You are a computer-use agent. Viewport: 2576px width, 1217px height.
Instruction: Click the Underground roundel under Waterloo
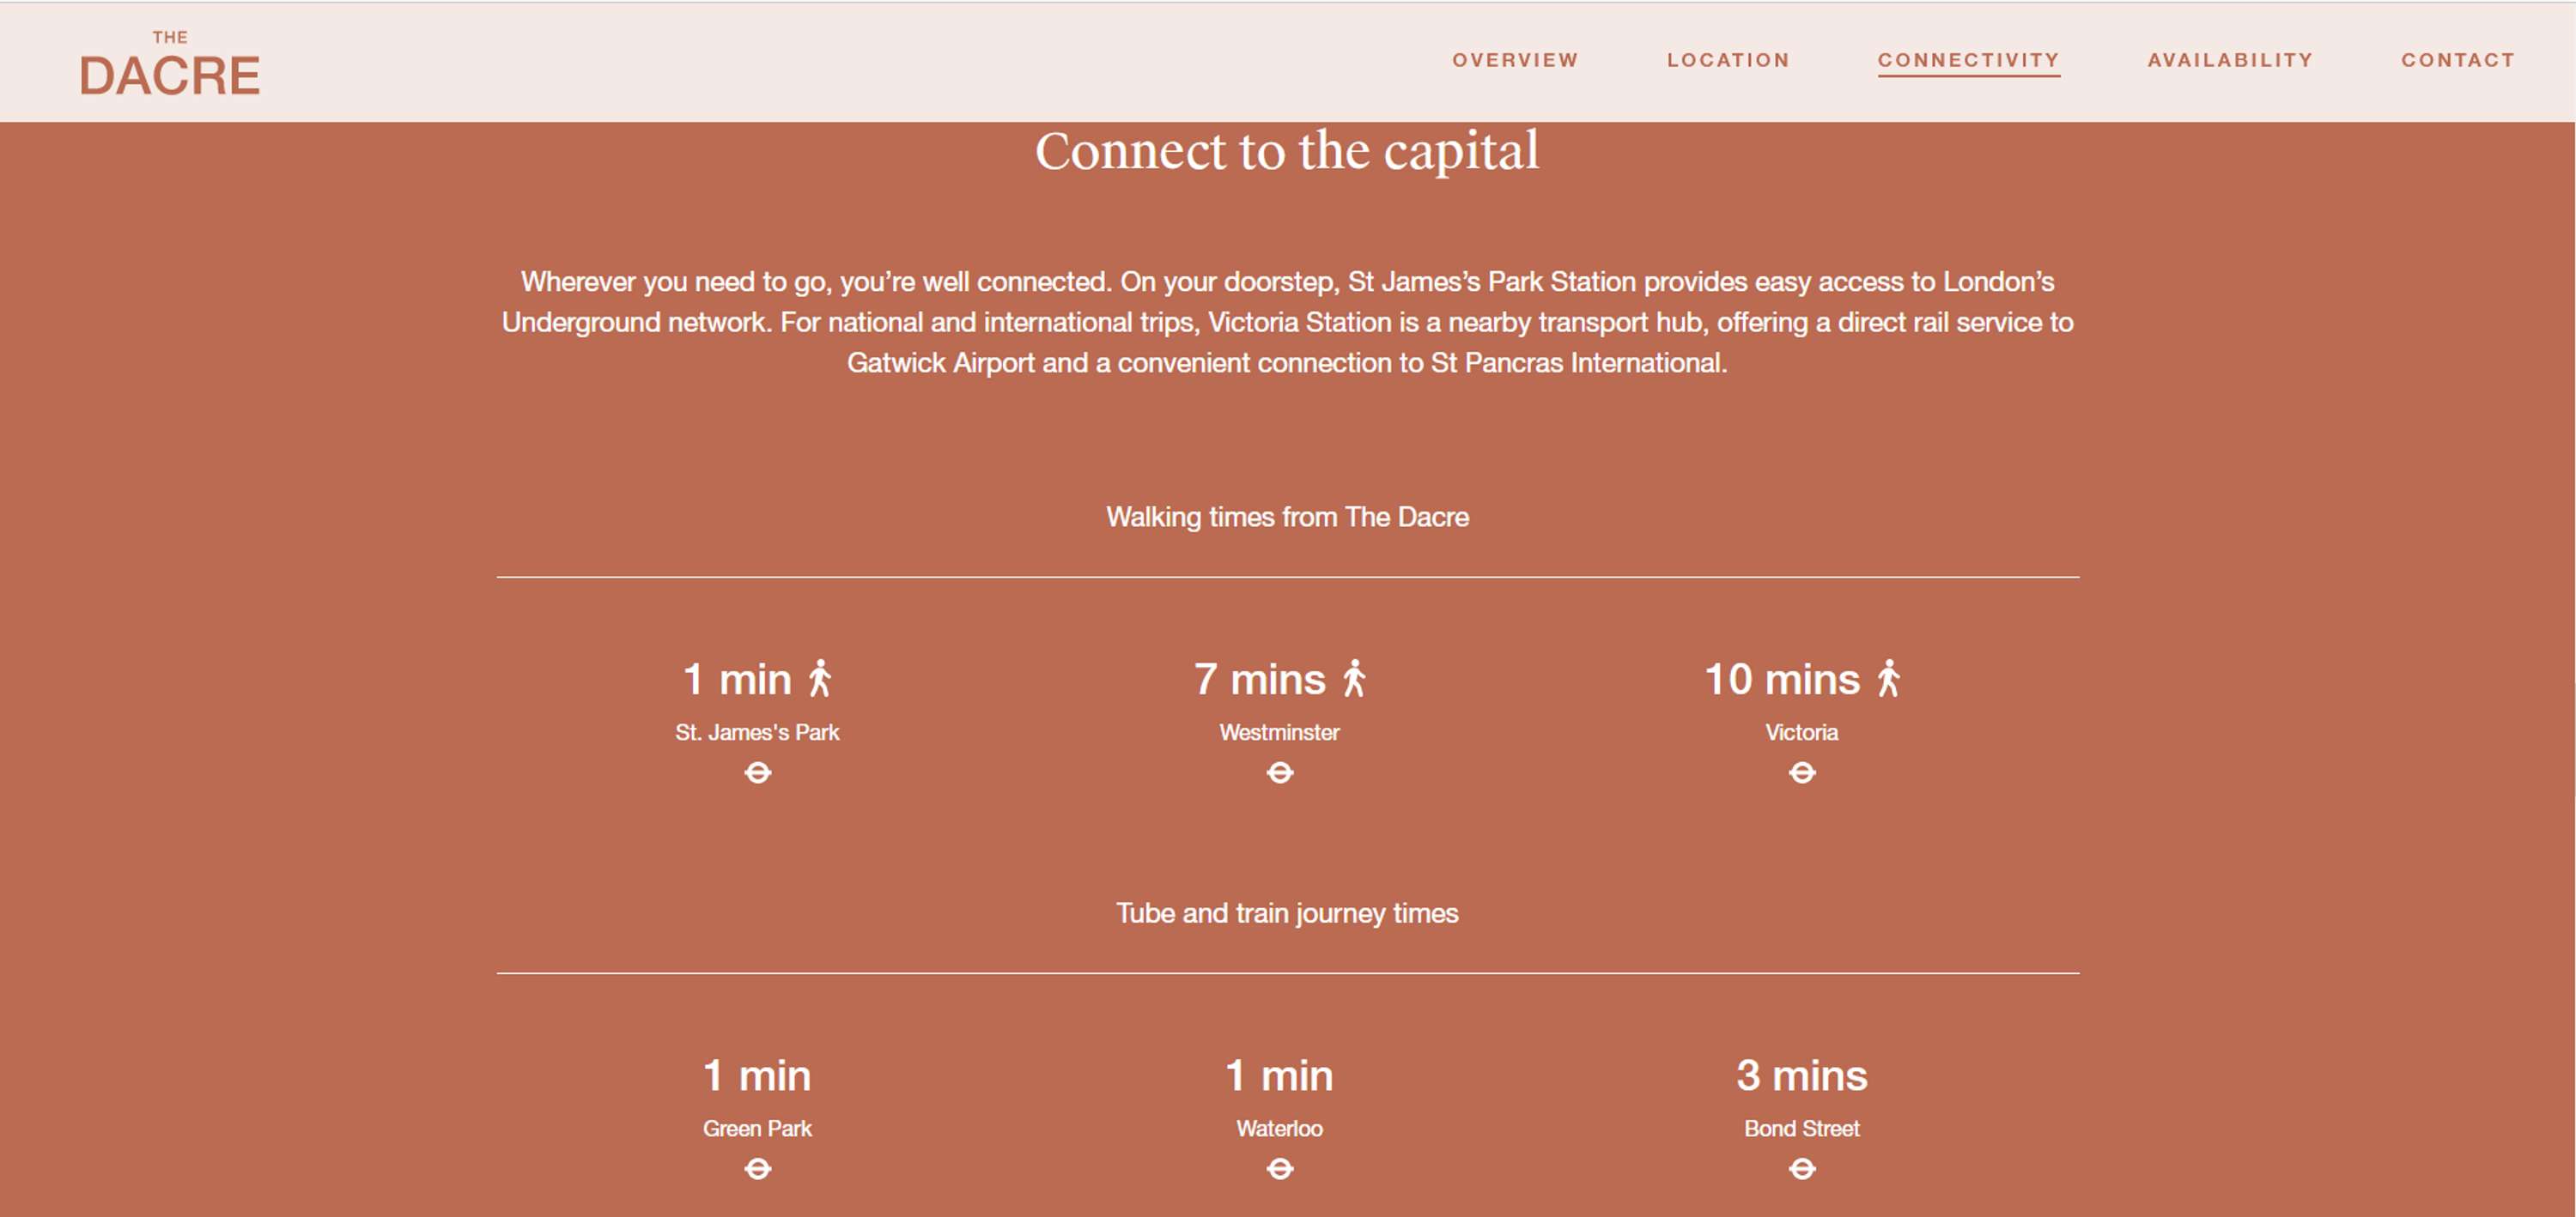pyautogui.click(x=1279, y=1168)
